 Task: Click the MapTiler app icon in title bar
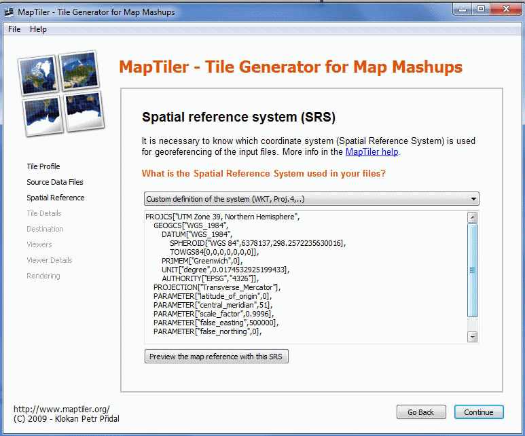pyautogui.click(x=9, y=12)
